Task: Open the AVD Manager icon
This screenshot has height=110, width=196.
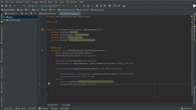Action: click(x=101, y=6)
